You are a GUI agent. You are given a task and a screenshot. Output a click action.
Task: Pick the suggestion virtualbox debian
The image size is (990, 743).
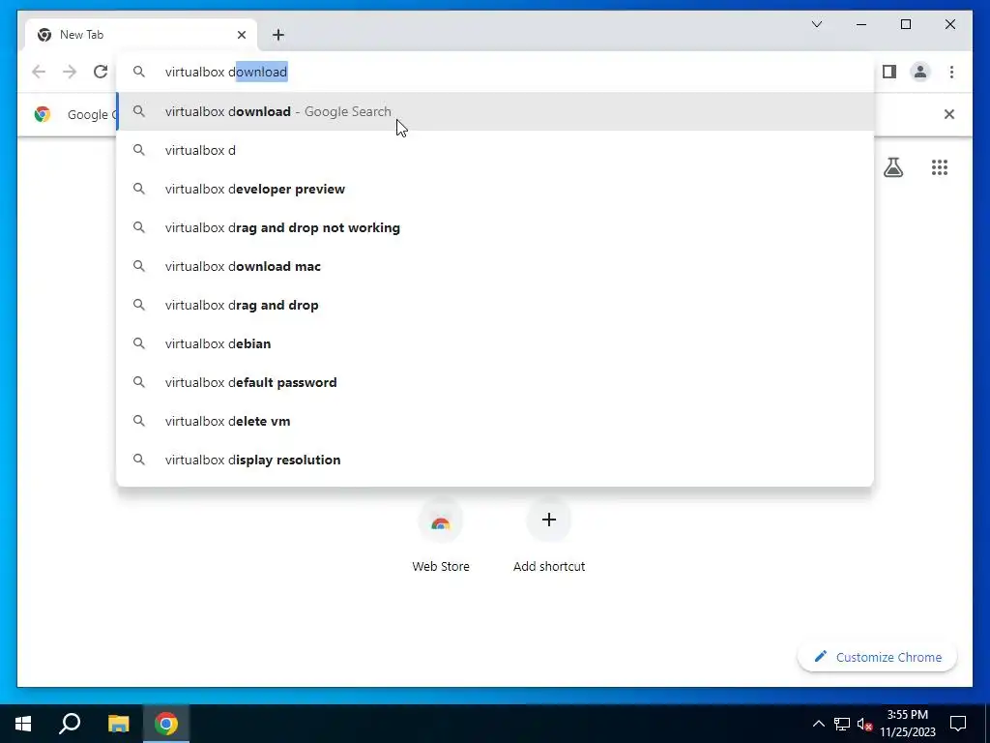point(496,343)
